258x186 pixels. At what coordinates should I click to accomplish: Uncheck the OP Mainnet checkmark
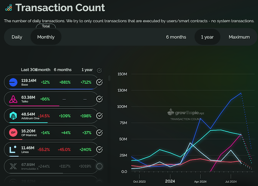tap(99, 133)
